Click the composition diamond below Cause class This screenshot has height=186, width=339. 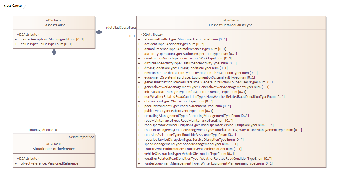click(54, 52)
